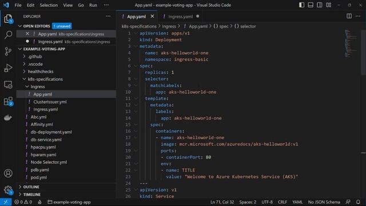Open Ingress.yaml in explorer tree

click(x=46, y=109)
